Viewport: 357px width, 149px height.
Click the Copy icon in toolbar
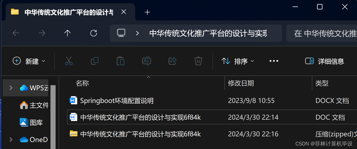(x=95, y=61)
